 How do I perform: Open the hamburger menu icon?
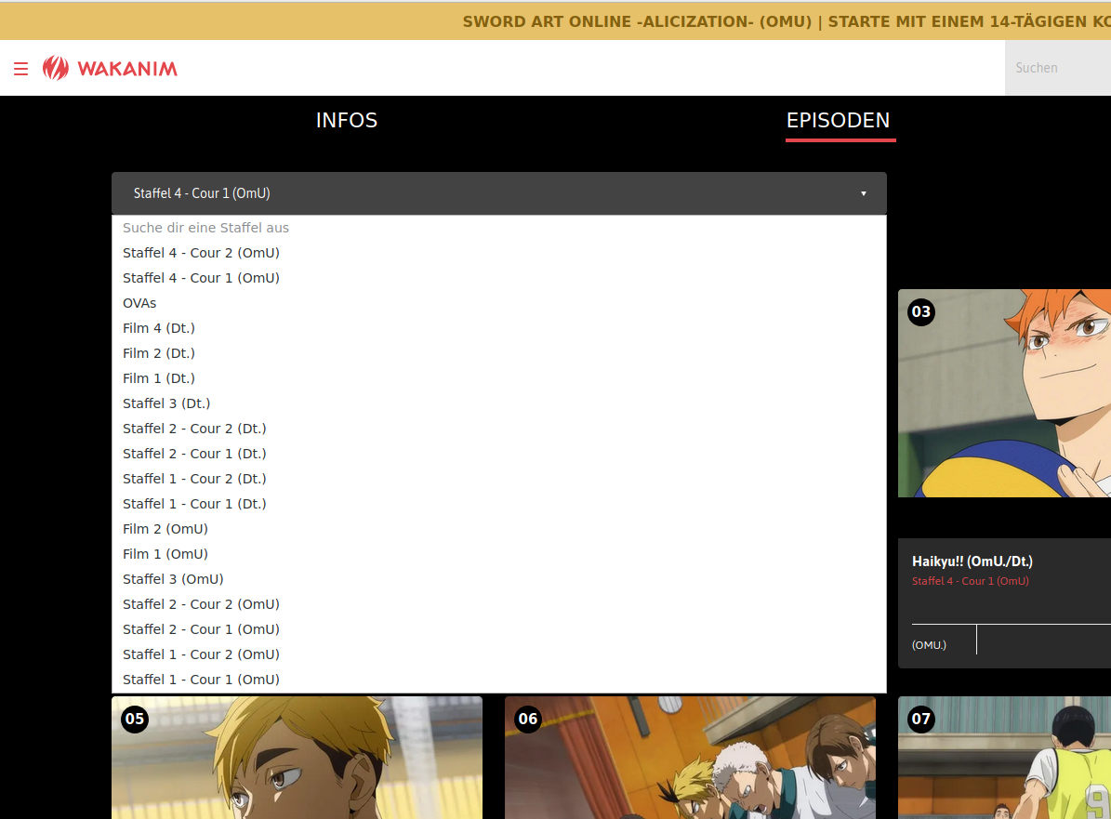pyautogui.click(x=20, y=69)
